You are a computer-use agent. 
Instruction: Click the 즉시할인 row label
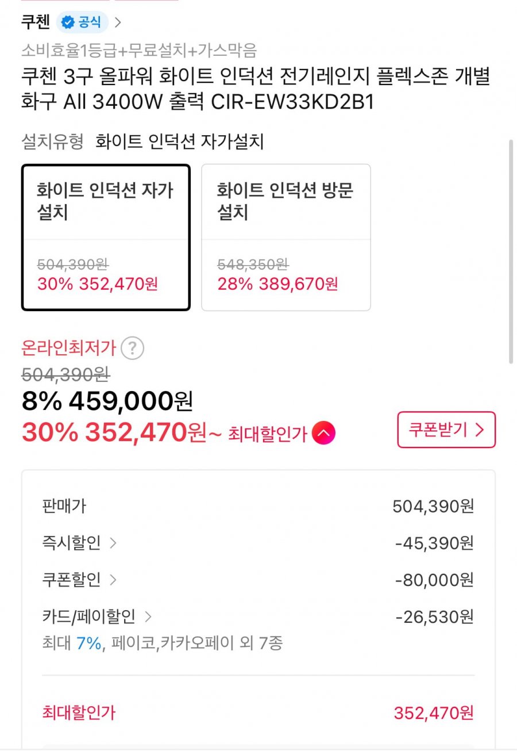71,543
